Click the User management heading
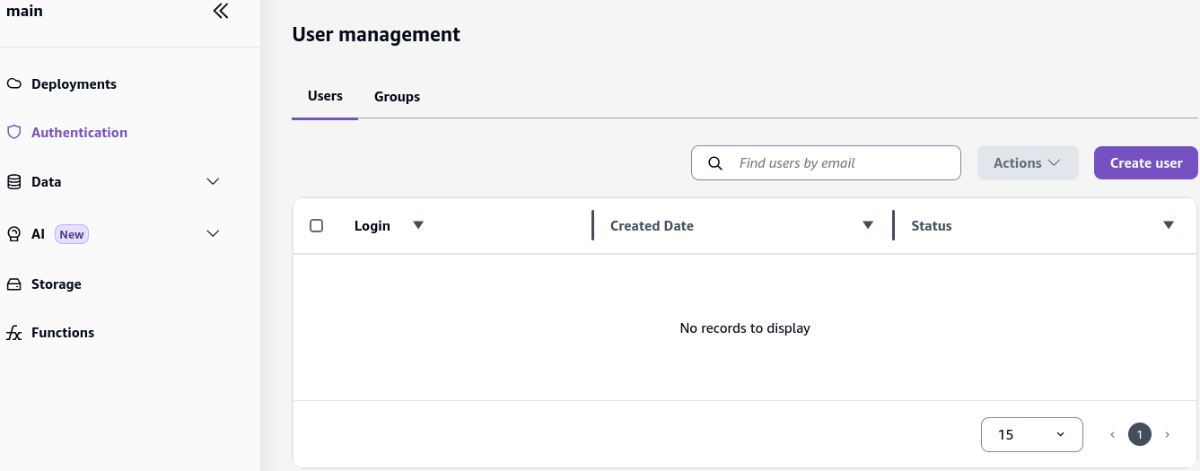The image size is (1200, 471). tap(376, 34)
